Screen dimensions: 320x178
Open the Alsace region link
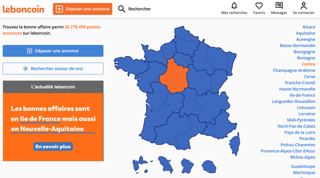[x=309, y=27]
